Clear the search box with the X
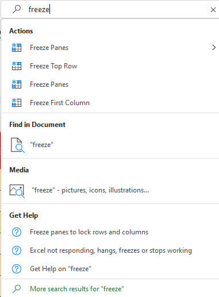 click(213, 10)
